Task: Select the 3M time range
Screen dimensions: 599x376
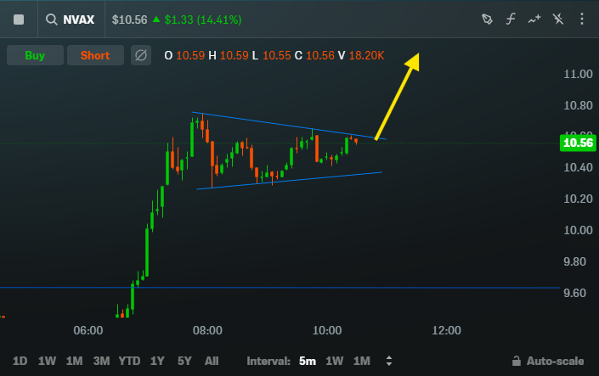Action: click(102, 361)
